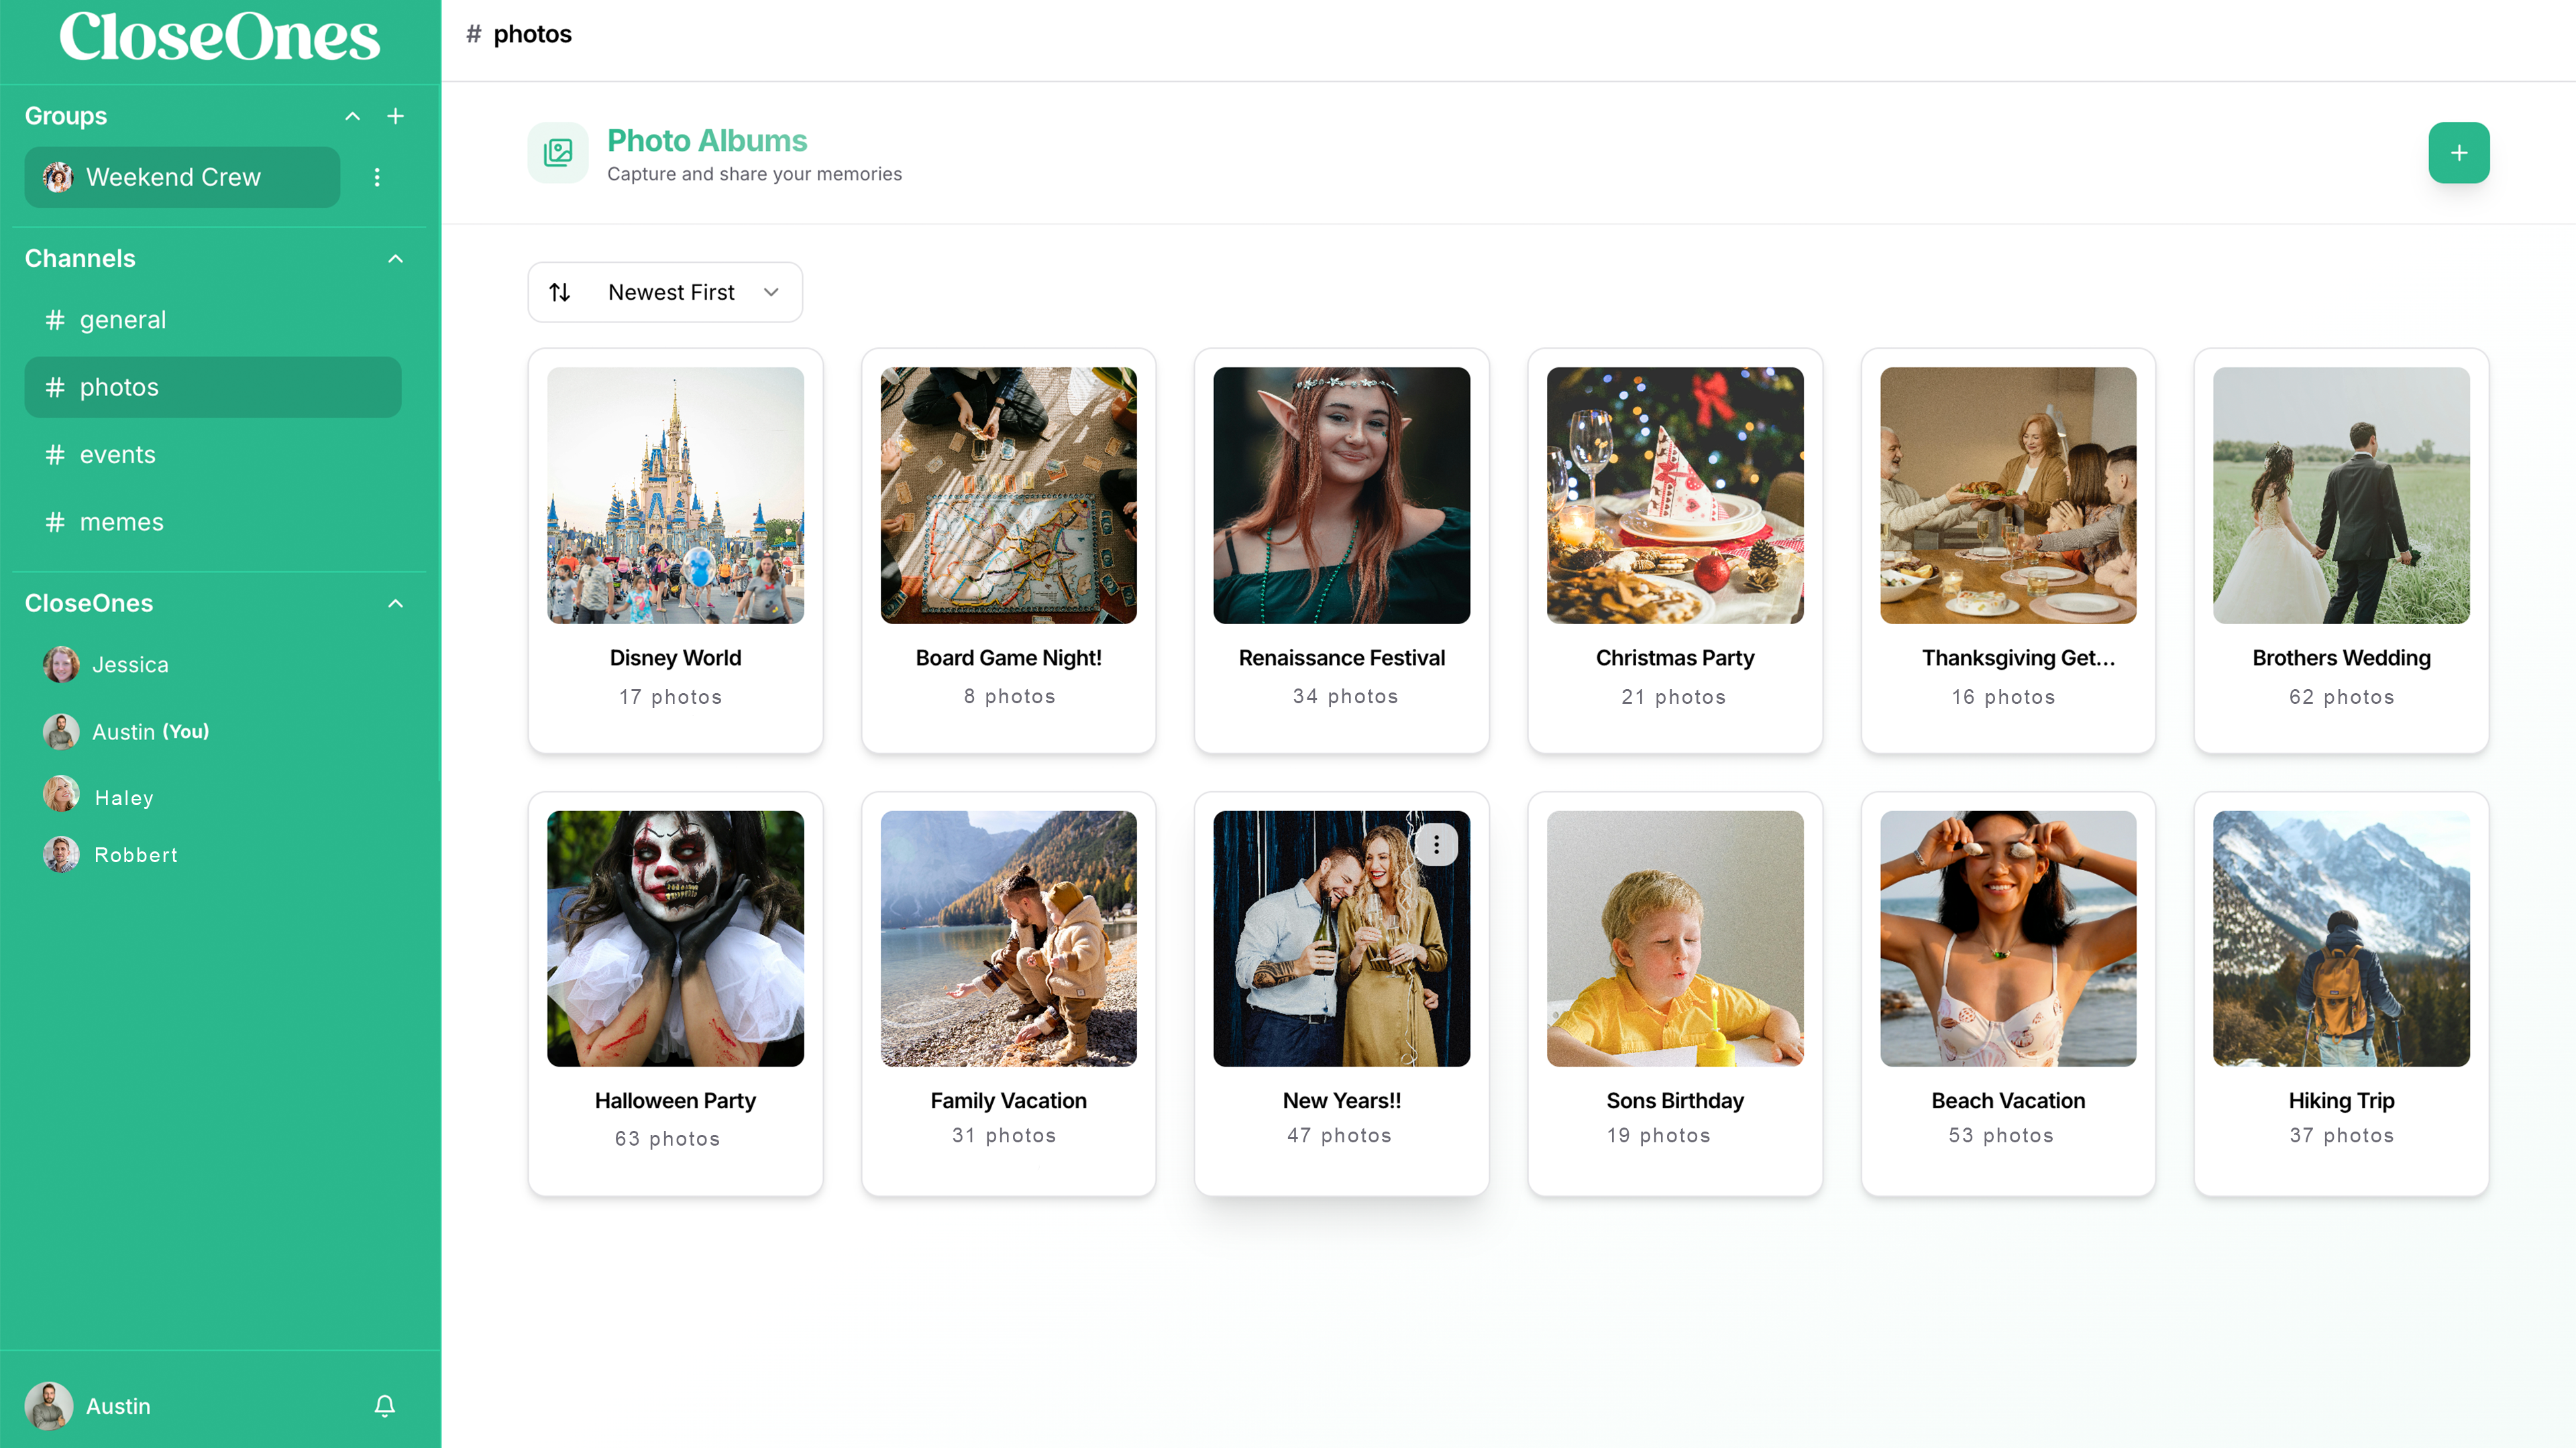Open New Years album three-dot menu
2576x1448 pixels.
[x=1436, y=845]
